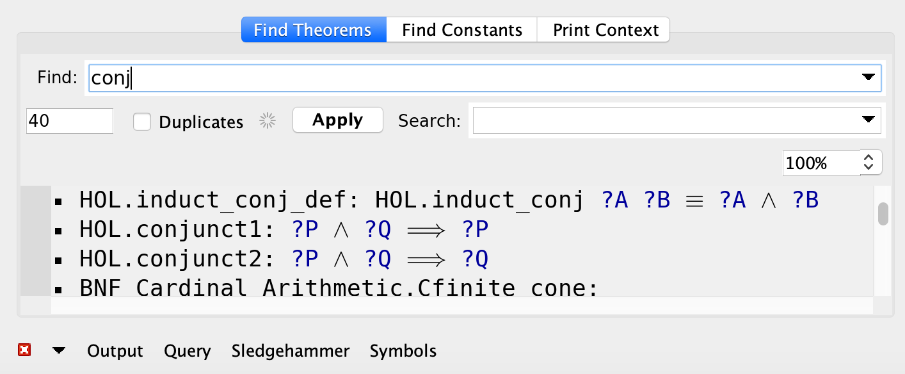Open the Symbols panel

click(x=403, y=351)
